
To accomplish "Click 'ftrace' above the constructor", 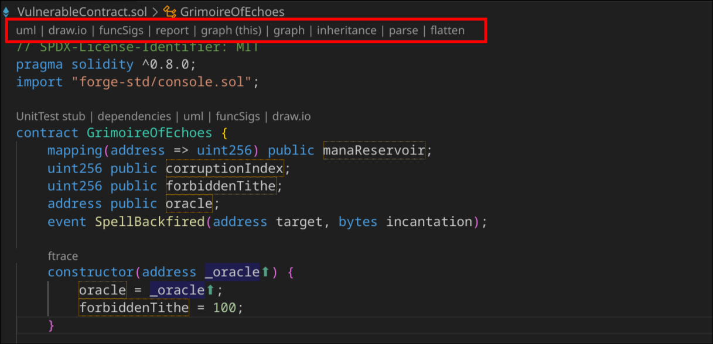I will point(63,256).
